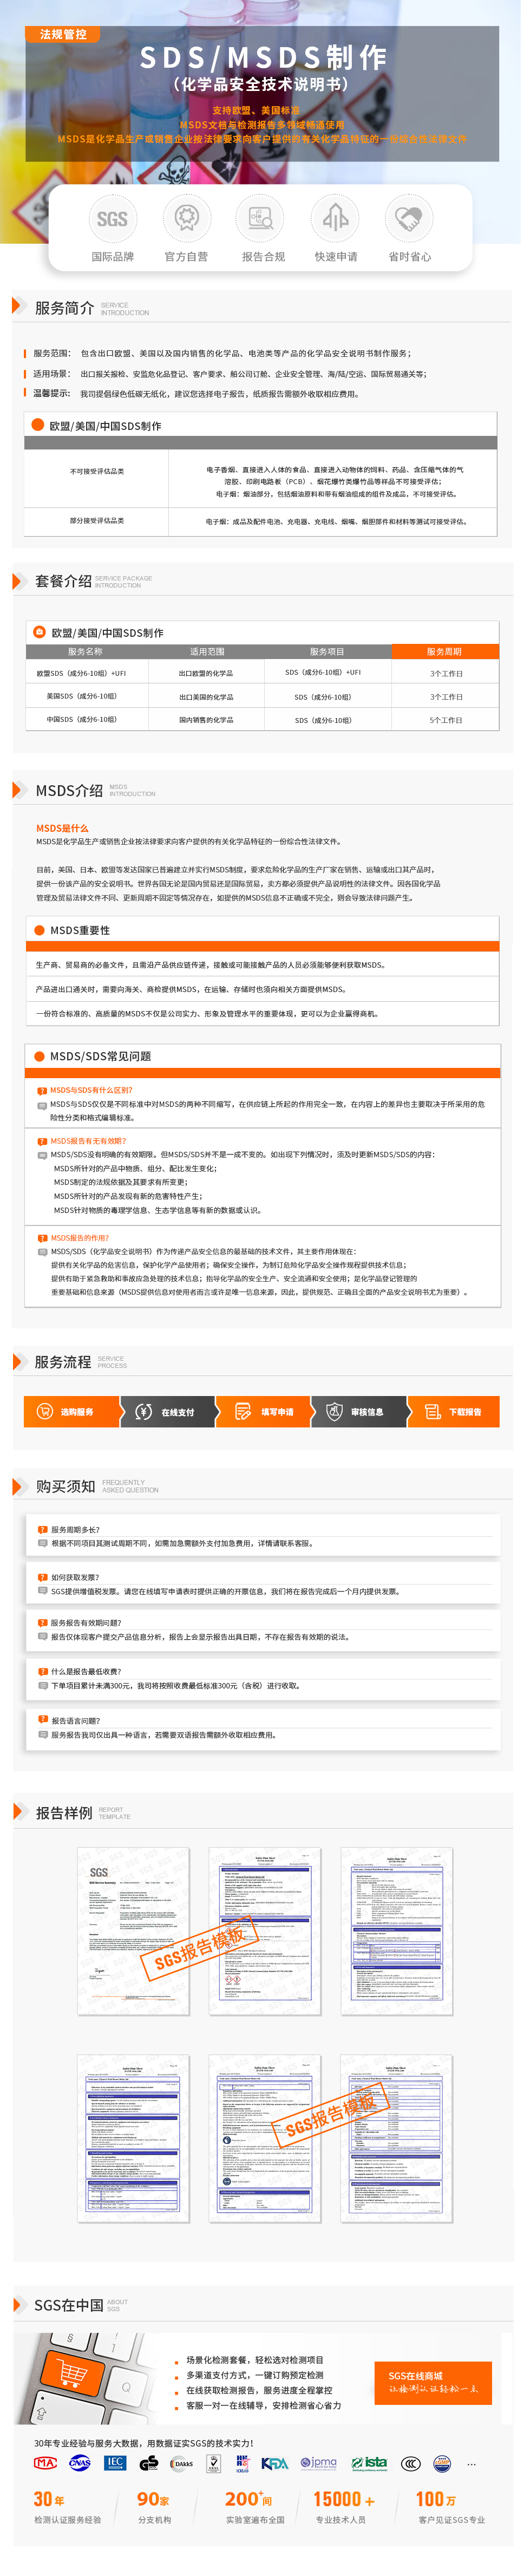
Task: Select the 国内销售的化学品 cell
Action: tap(206, 719)
